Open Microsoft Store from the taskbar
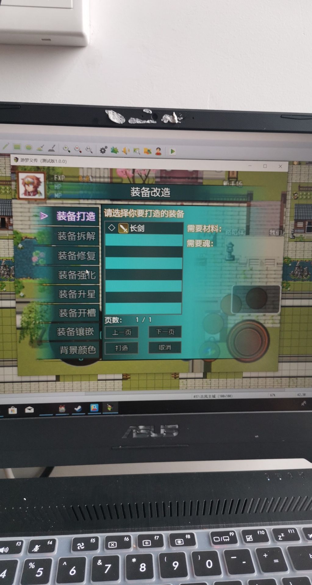This screenshot has height=585, width=312. 12,410
